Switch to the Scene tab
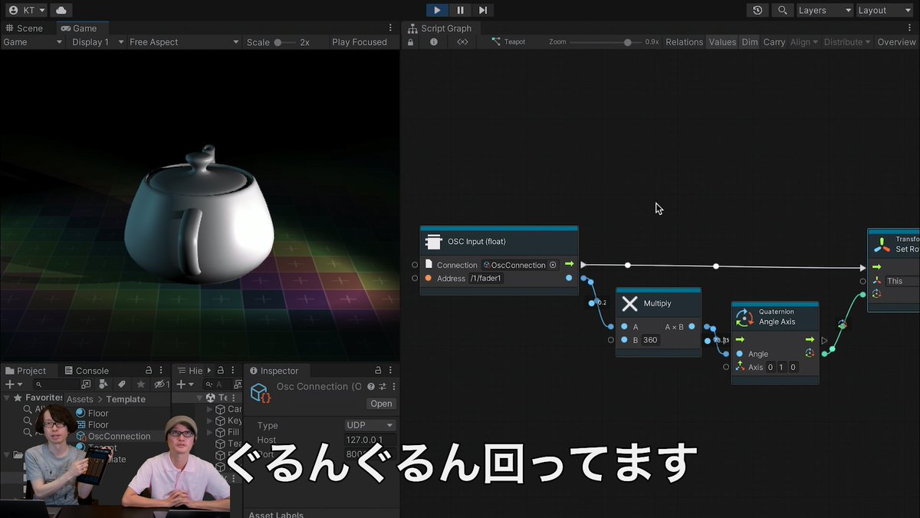 25,28
